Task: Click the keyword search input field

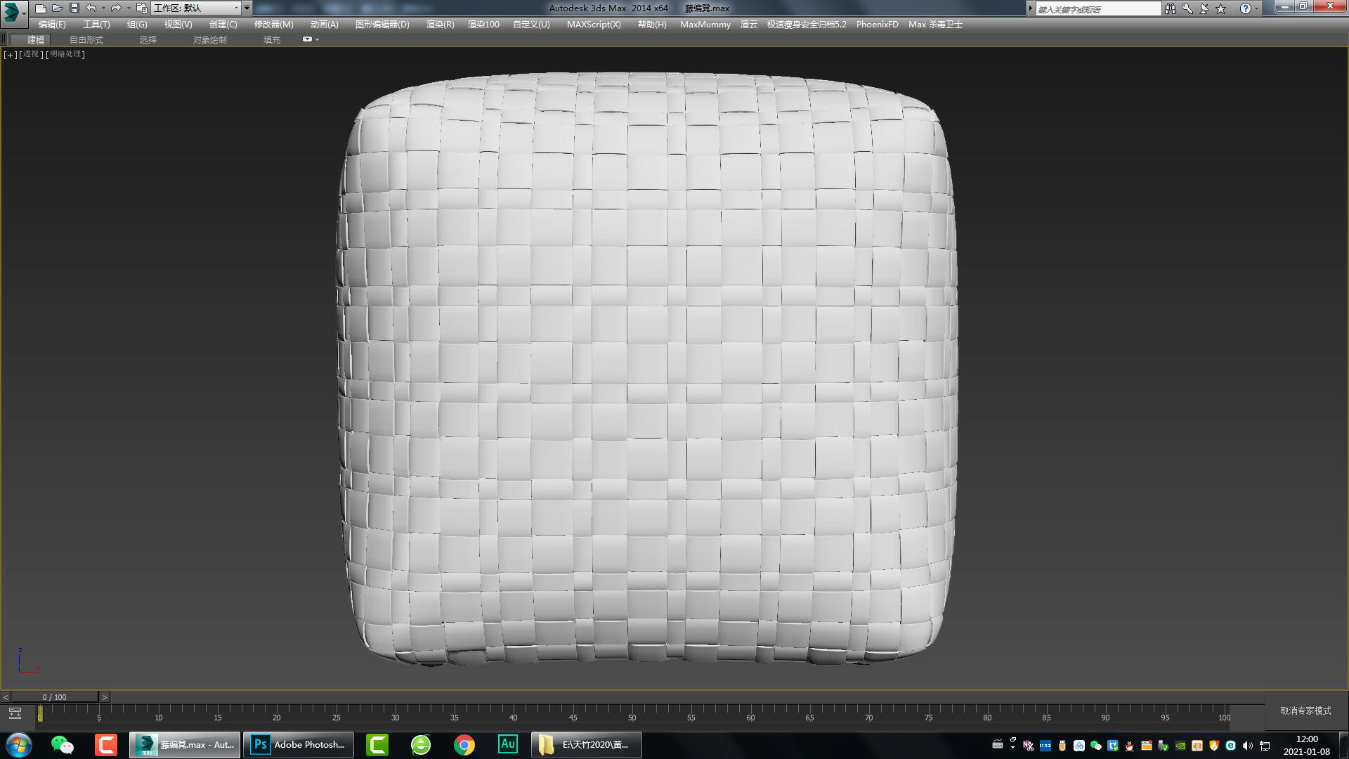Action: click(x=1097, y=8)
